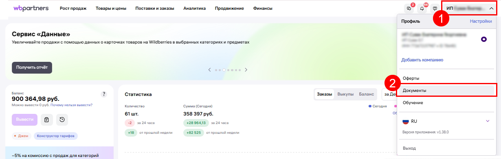Image resolution: width=501 pixels, height=159 pixels.
Task: Switch statistics to Баланс
Action: (x=366, y=94)
